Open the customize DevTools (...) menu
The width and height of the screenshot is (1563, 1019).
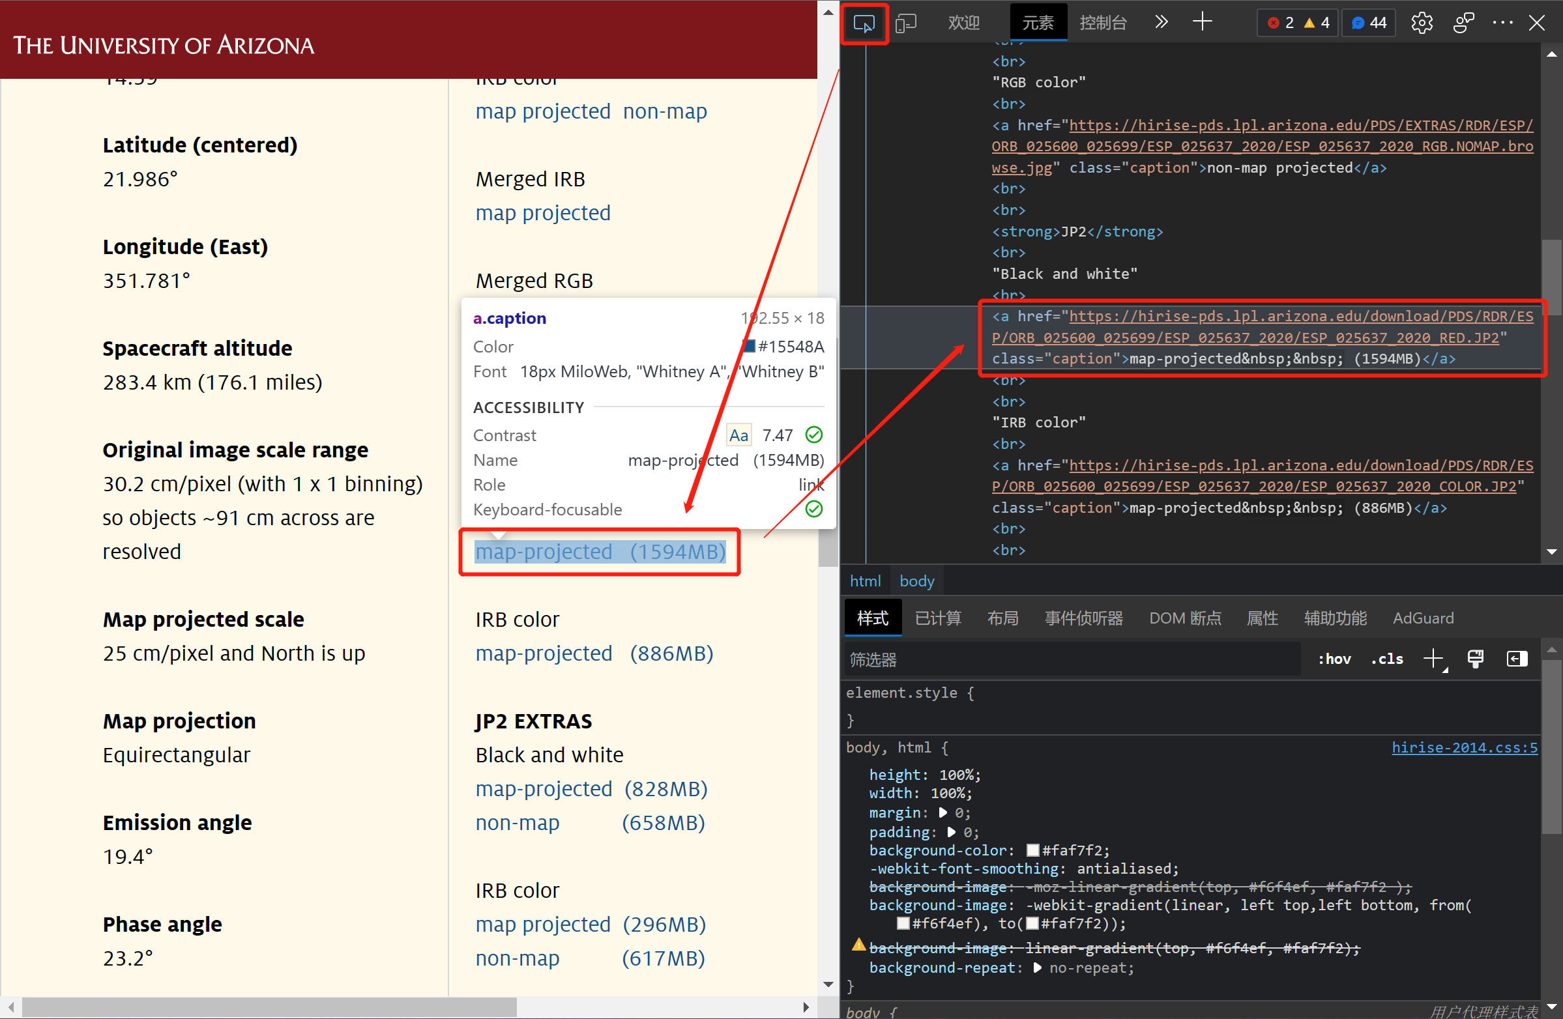1502,22
